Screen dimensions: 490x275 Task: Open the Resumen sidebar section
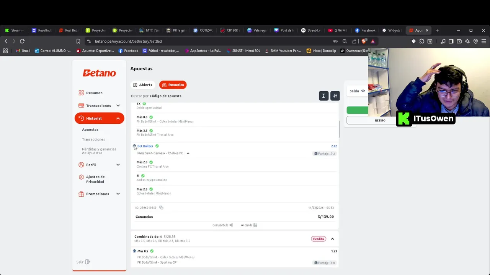pyautogui.click(x=91, y=93)
